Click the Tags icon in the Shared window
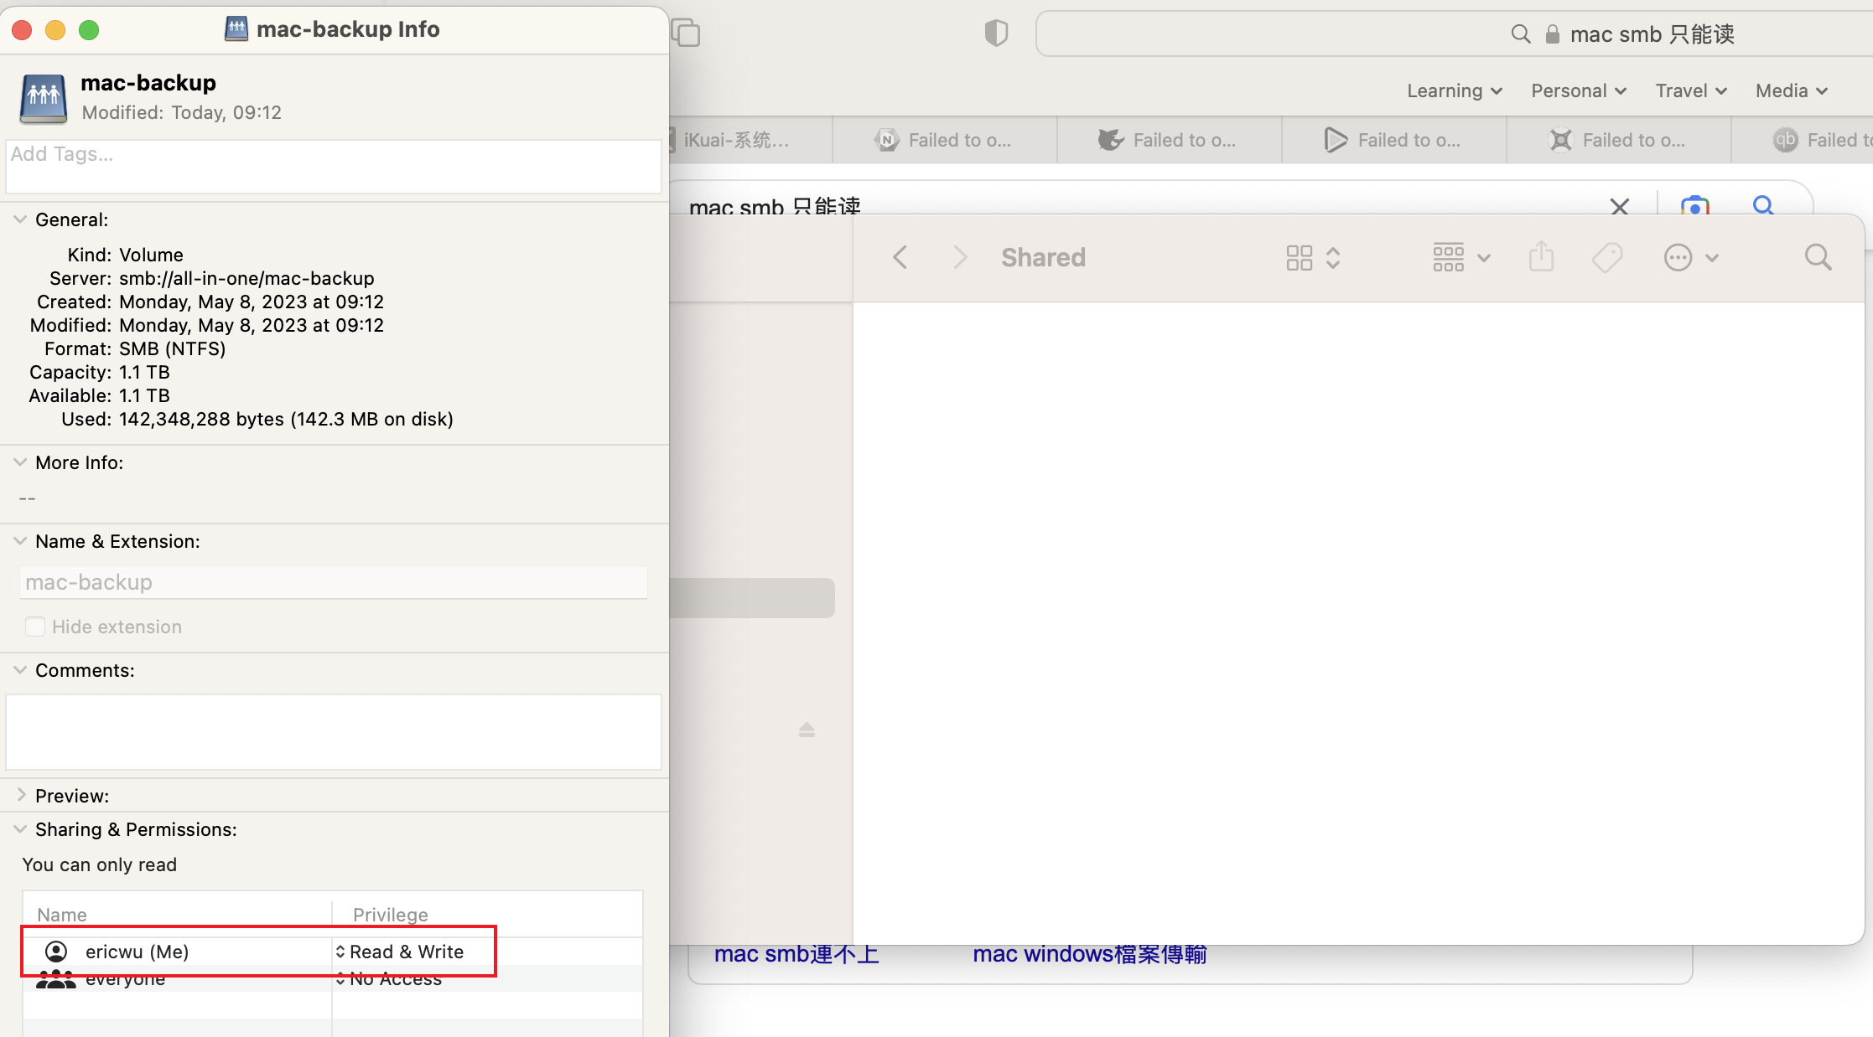Image resolution: width=1873 pixels, height=1037 pixels. pos(1607,257)
